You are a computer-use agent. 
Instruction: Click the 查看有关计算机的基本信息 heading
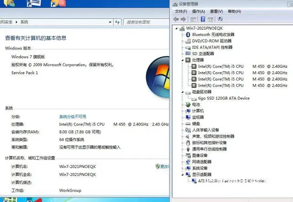point(36,38)
